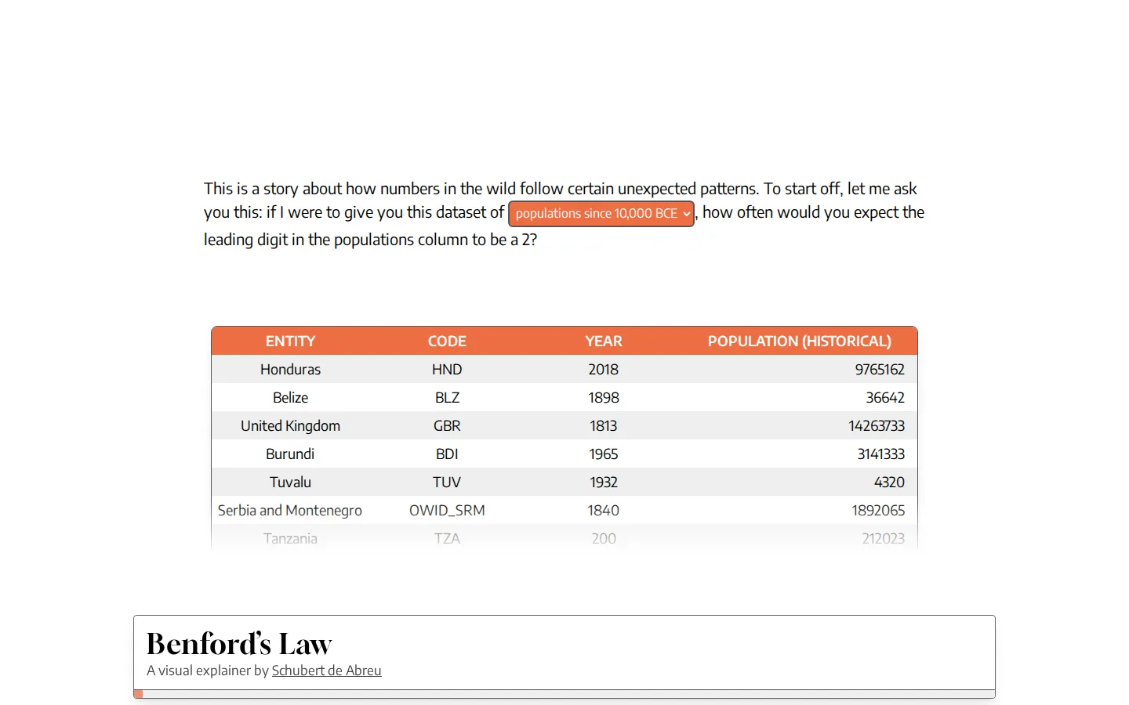Select the Belize entity cell
1129x705 pixels.
(290, 397)
